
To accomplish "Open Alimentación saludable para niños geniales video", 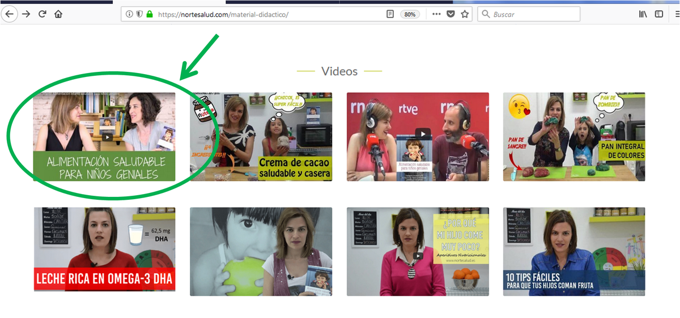I will [104, 137].
